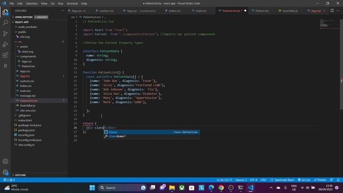Open the View menu
The width and height of the screenshot is (343, 193).
pyautogui.click(x=44, y=4)
